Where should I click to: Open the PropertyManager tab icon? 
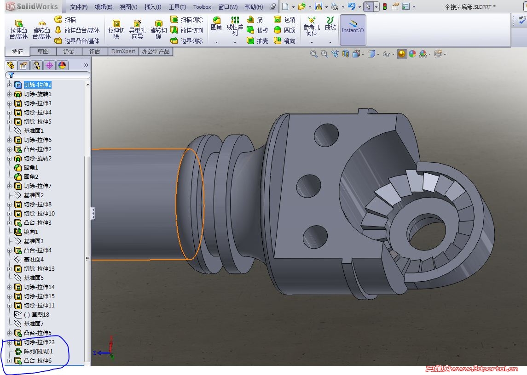tap(23, 65)
